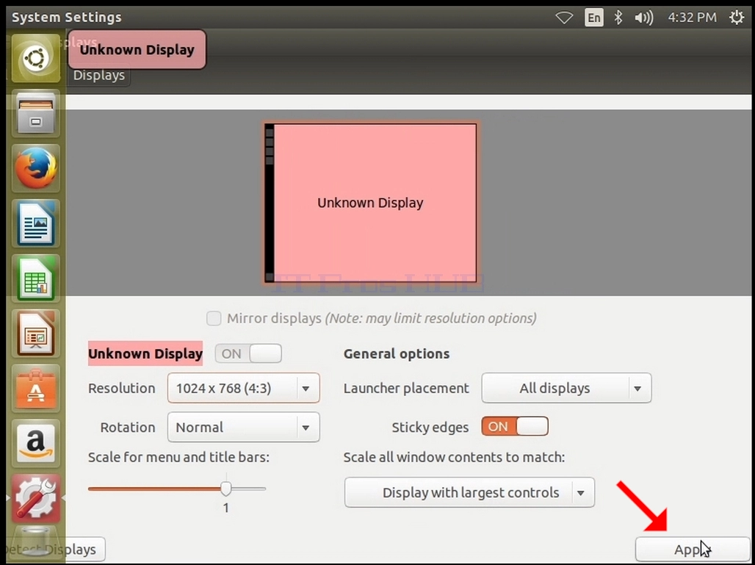
Task: Open the Display with largest controls dropdown
Action: [x=469, y=492]
